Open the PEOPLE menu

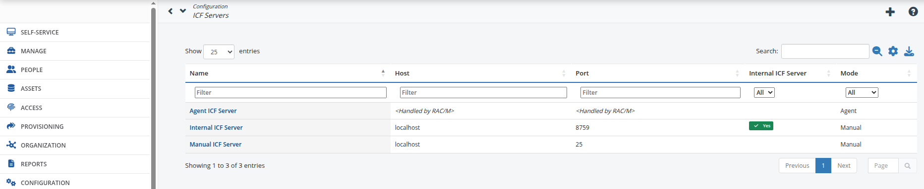pos(32,70)
